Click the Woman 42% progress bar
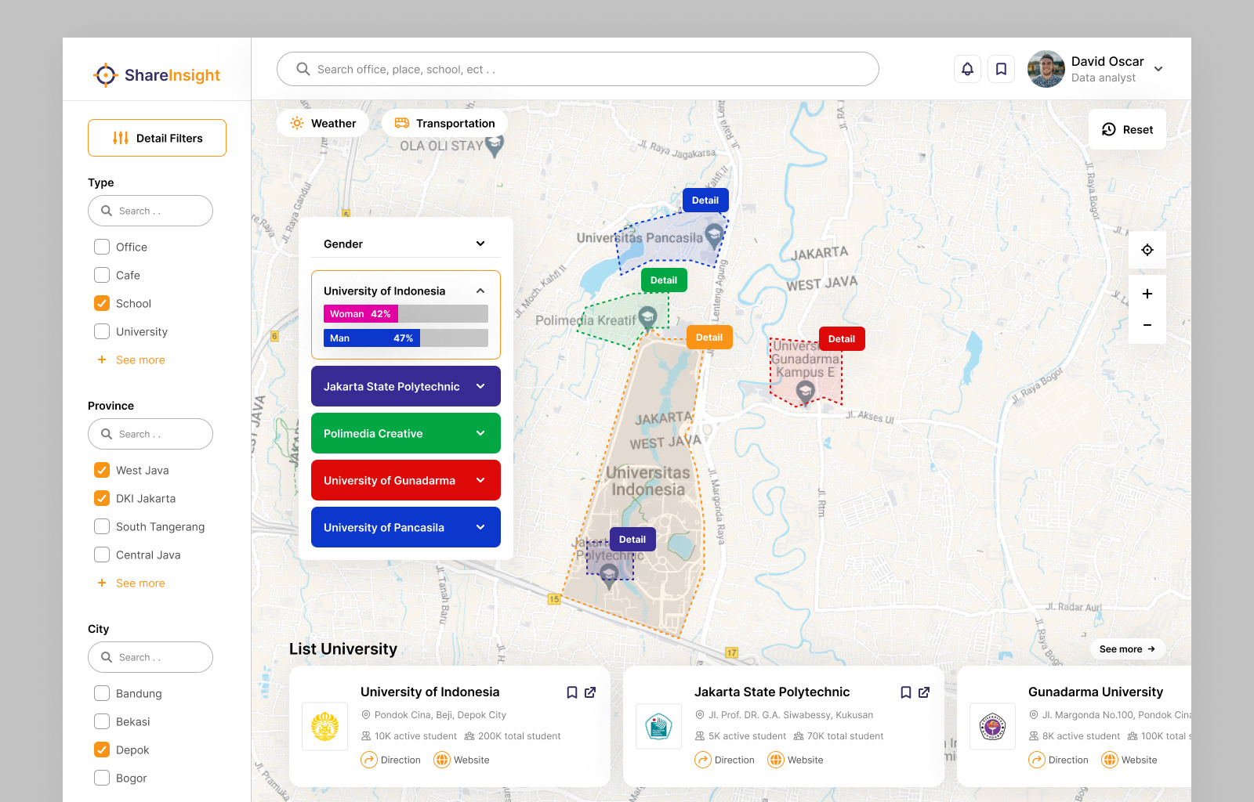This screenshot has width=1254, height=802. [x=361, y=313]
